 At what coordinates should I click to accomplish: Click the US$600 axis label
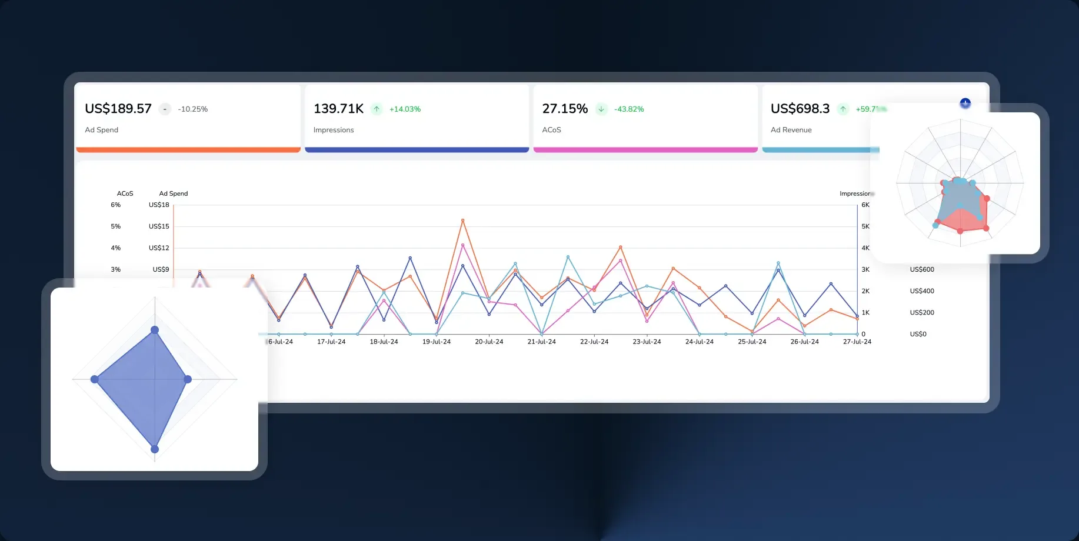coord(922,269)
